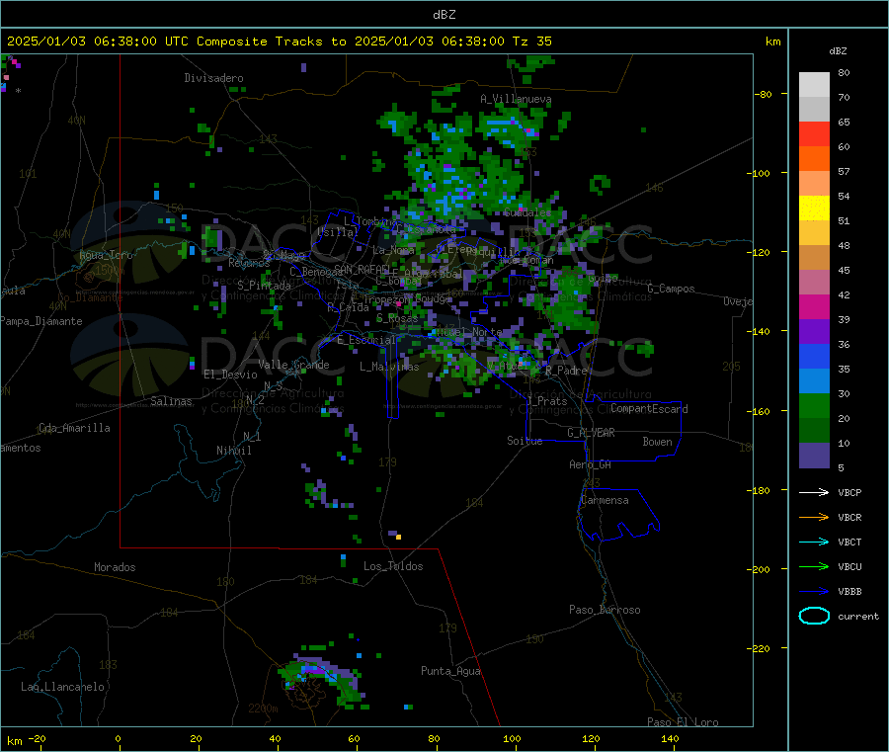Click the Paso_Barroso map label
The height and width of the screenshot is (752, 889).
(605, 611)
